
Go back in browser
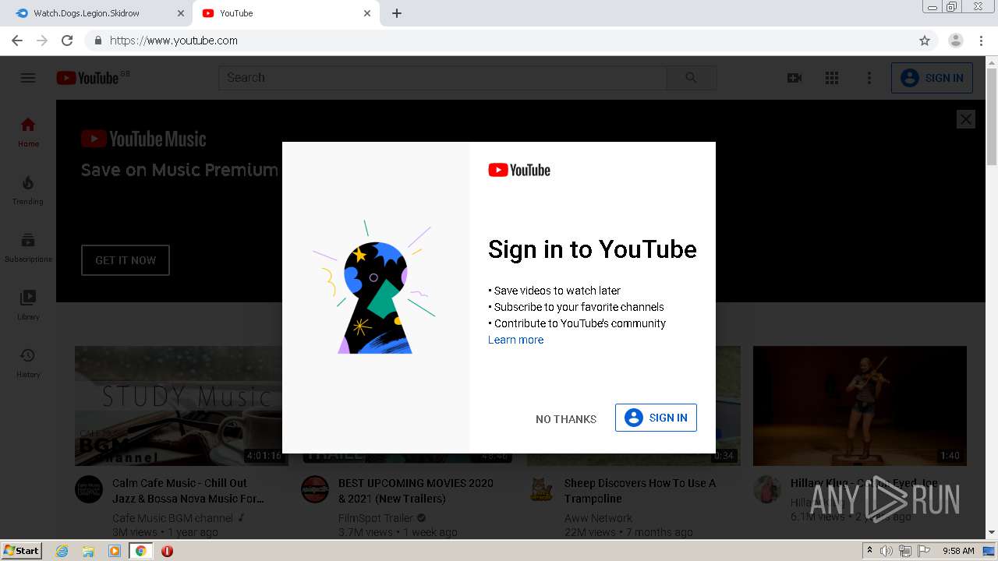(17, 41)
